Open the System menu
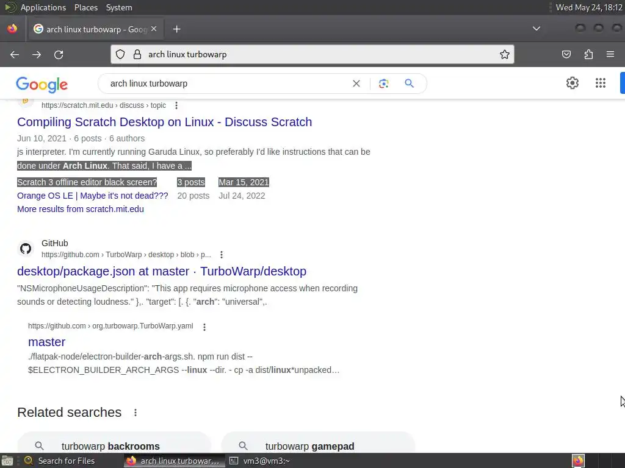Viewport: 625px width, 468px height. 119,7
